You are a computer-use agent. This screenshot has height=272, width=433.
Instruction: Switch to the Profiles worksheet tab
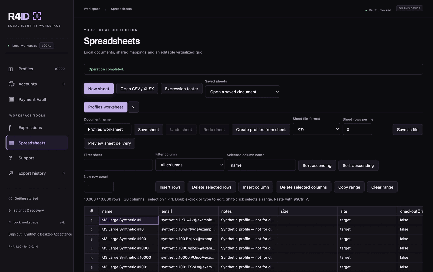pyautogui.click(x=106, y=107)
